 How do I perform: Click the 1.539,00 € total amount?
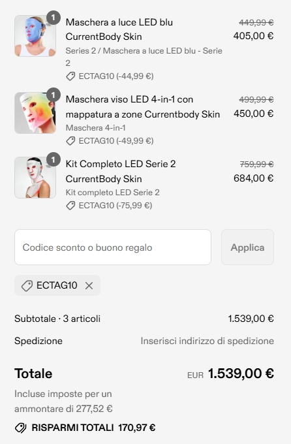point(241,373)
